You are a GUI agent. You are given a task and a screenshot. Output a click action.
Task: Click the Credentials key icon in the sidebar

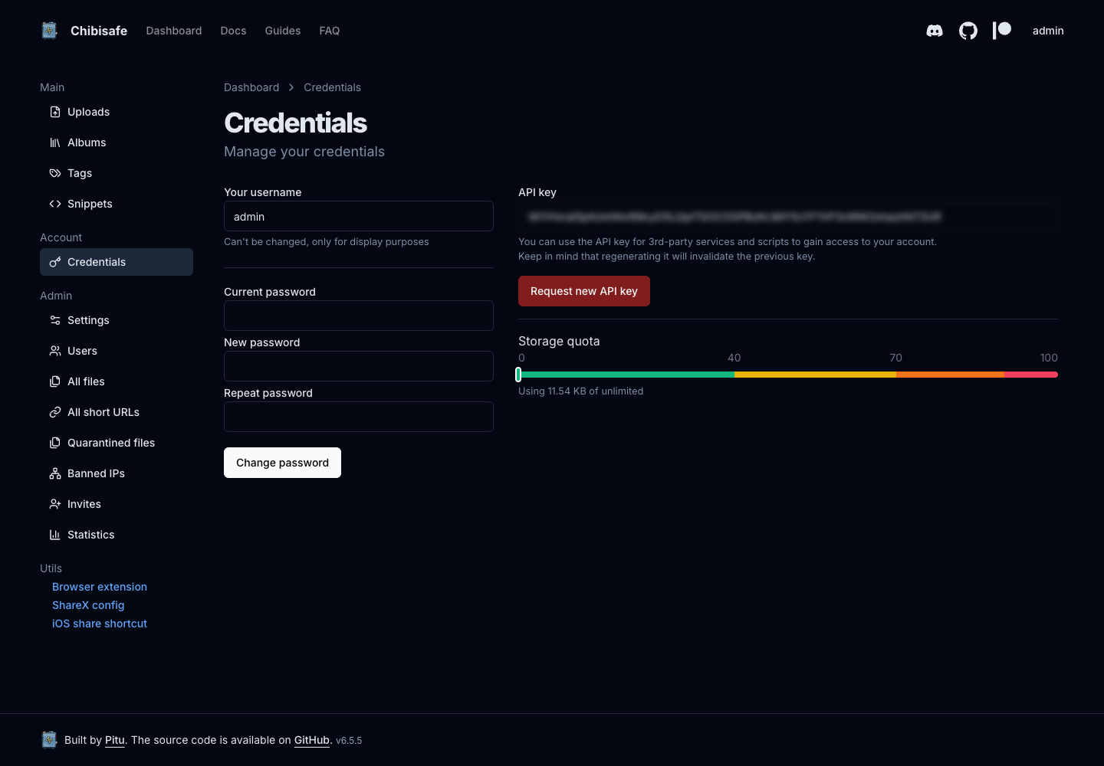pos(55,262)
